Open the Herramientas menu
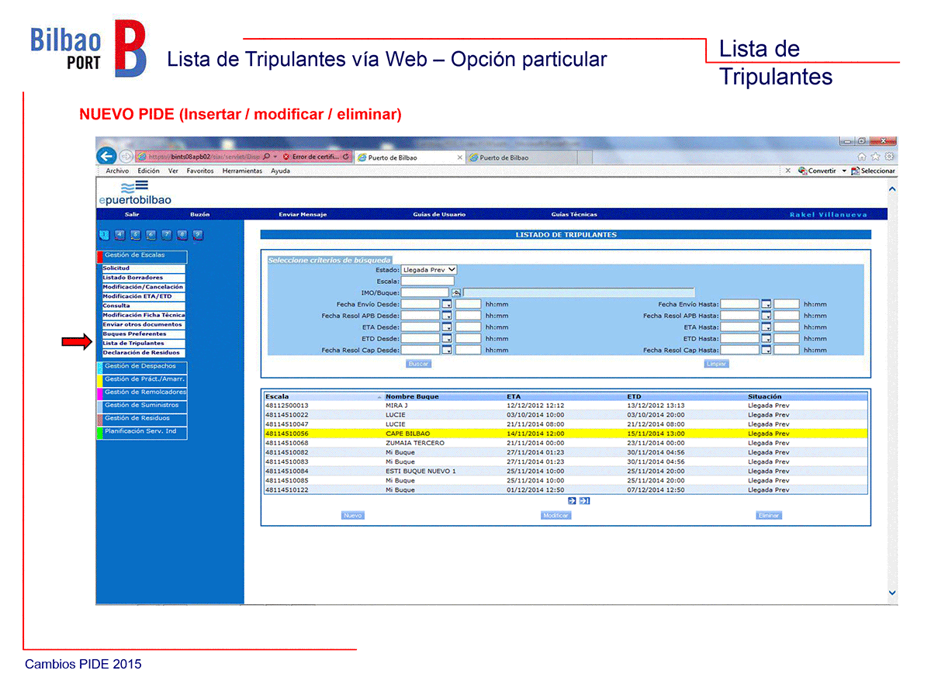The width and height of the screenshot is (931, 698). click(242, 171)
